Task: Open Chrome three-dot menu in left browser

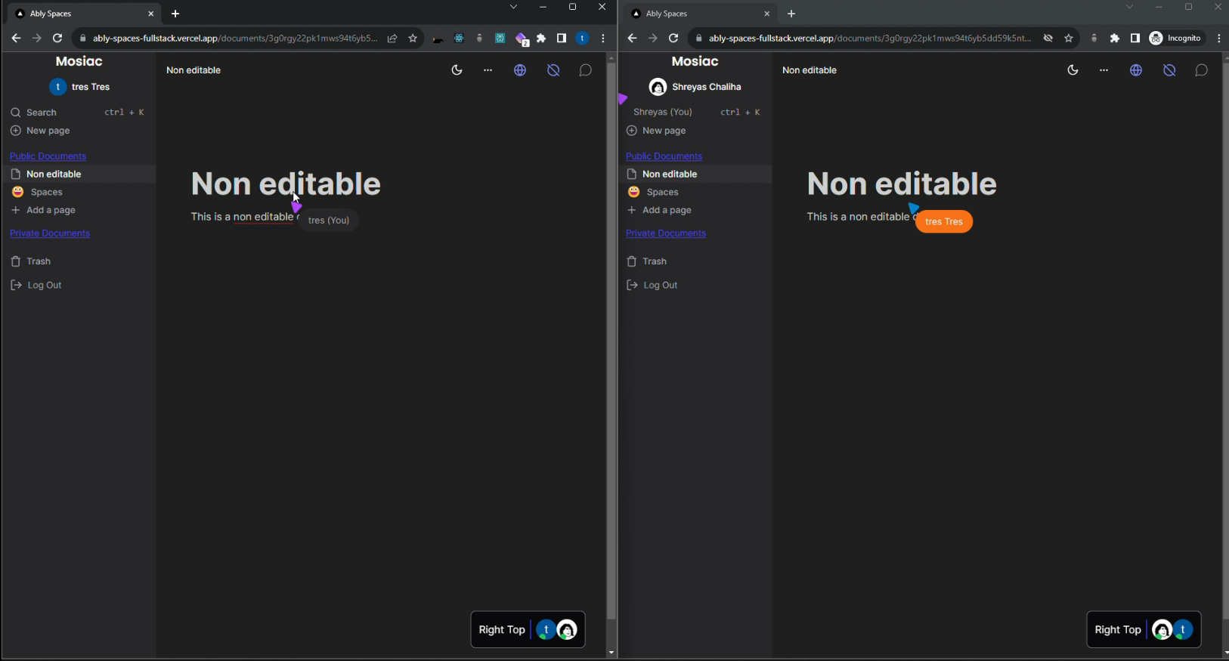Action: point(602,39)
